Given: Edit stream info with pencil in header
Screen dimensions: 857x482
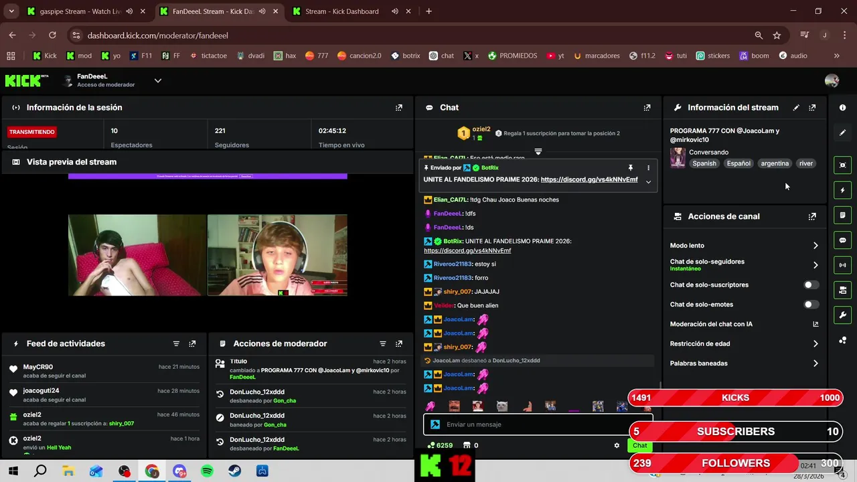Looking at the screenshot, I should click(796, 107).
